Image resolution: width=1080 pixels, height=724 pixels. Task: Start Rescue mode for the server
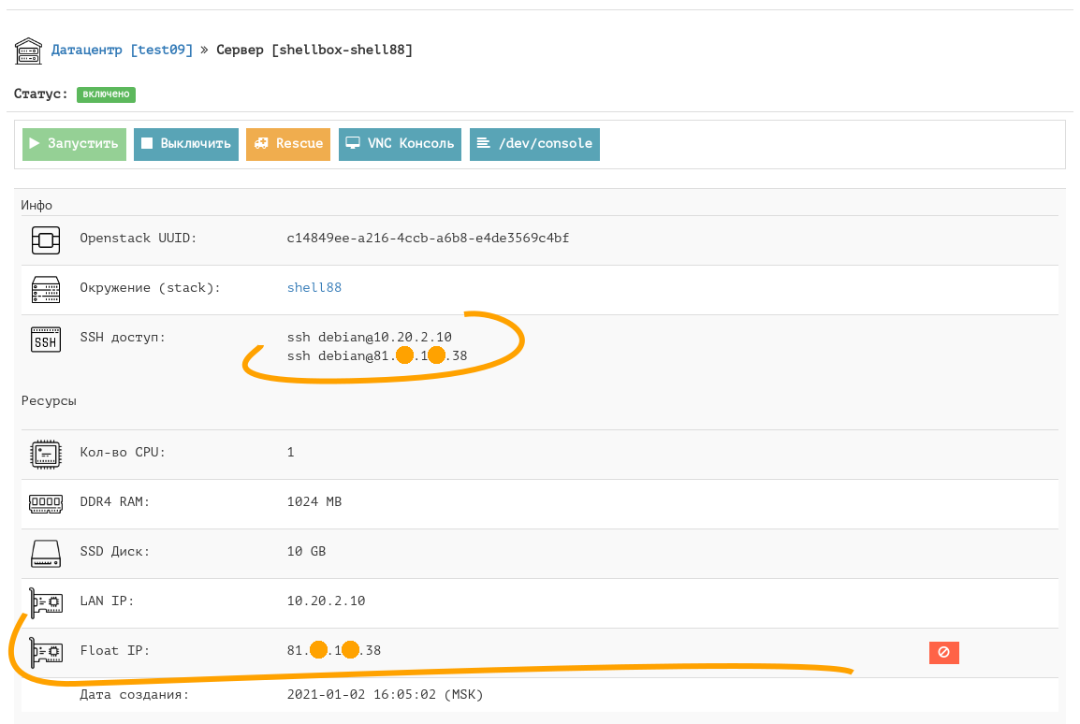[x=288, y=144]
